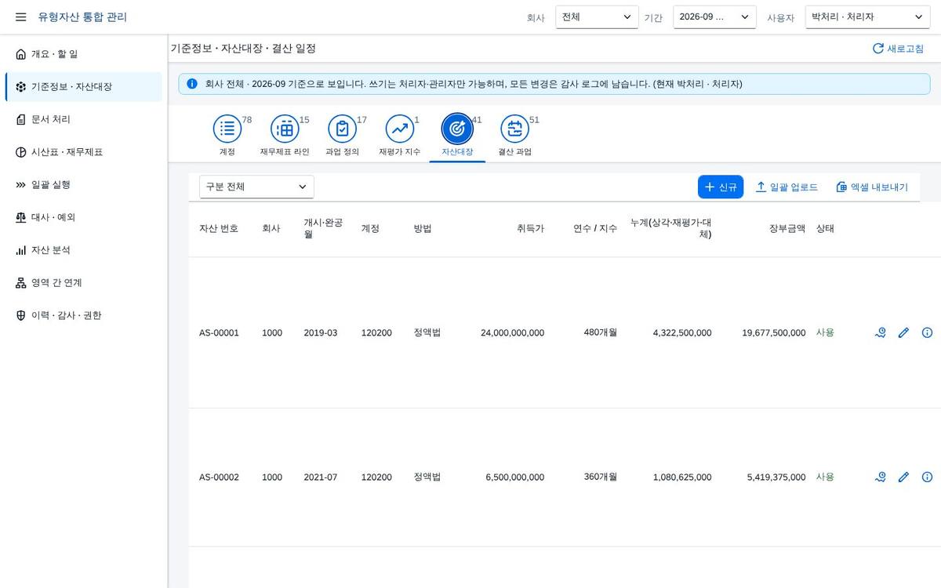Click asset number AS-00001
This screenshot has width=941, height=588.
pos(219,333)
